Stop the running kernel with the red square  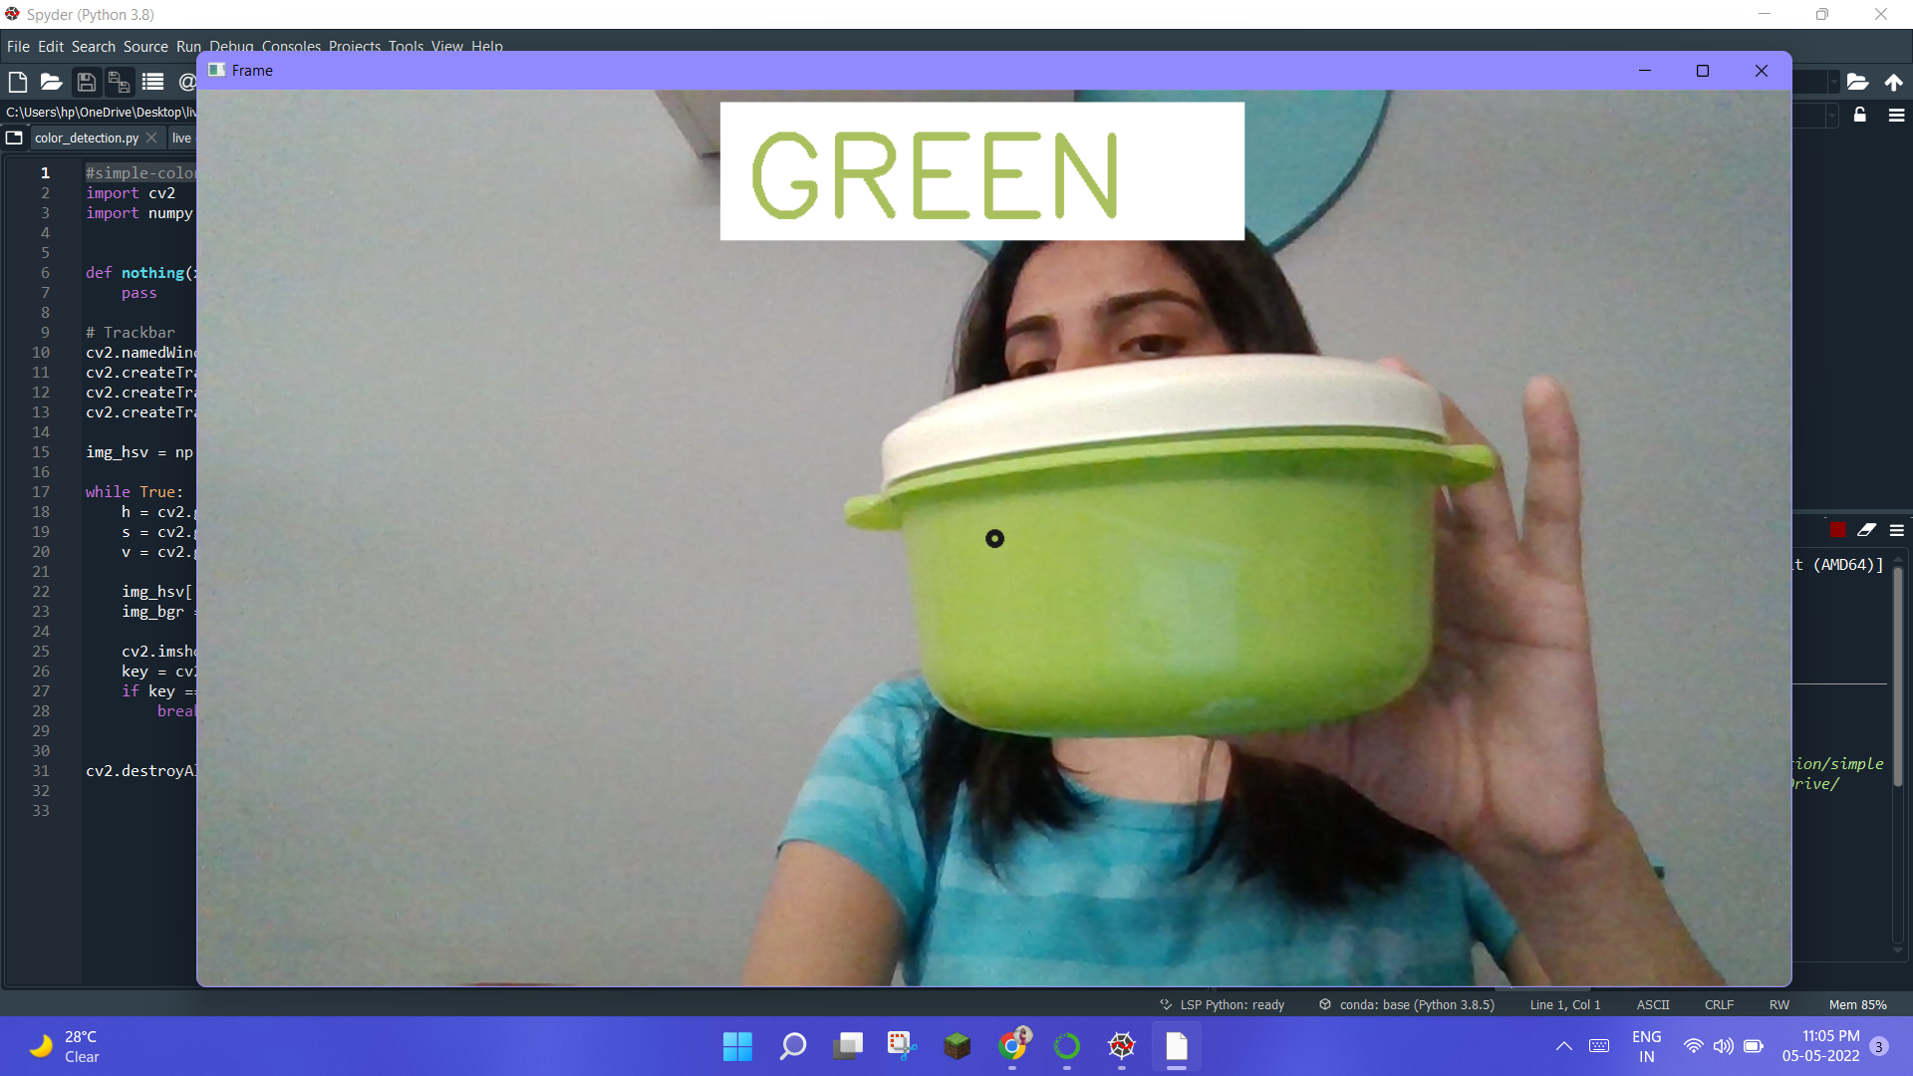tap(1837, 530)
